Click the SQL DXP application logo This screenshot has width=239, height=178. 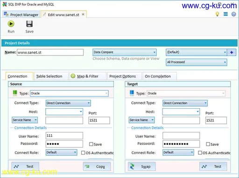(x=5, y=4)
